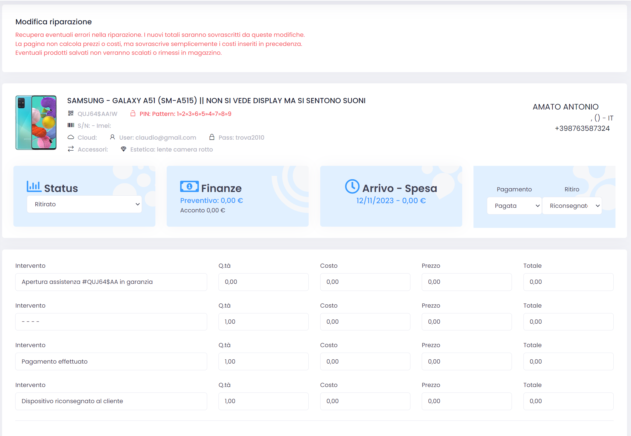Click the arrows icon next to Accessori
The image size is (631, 436).
[71, 149]
